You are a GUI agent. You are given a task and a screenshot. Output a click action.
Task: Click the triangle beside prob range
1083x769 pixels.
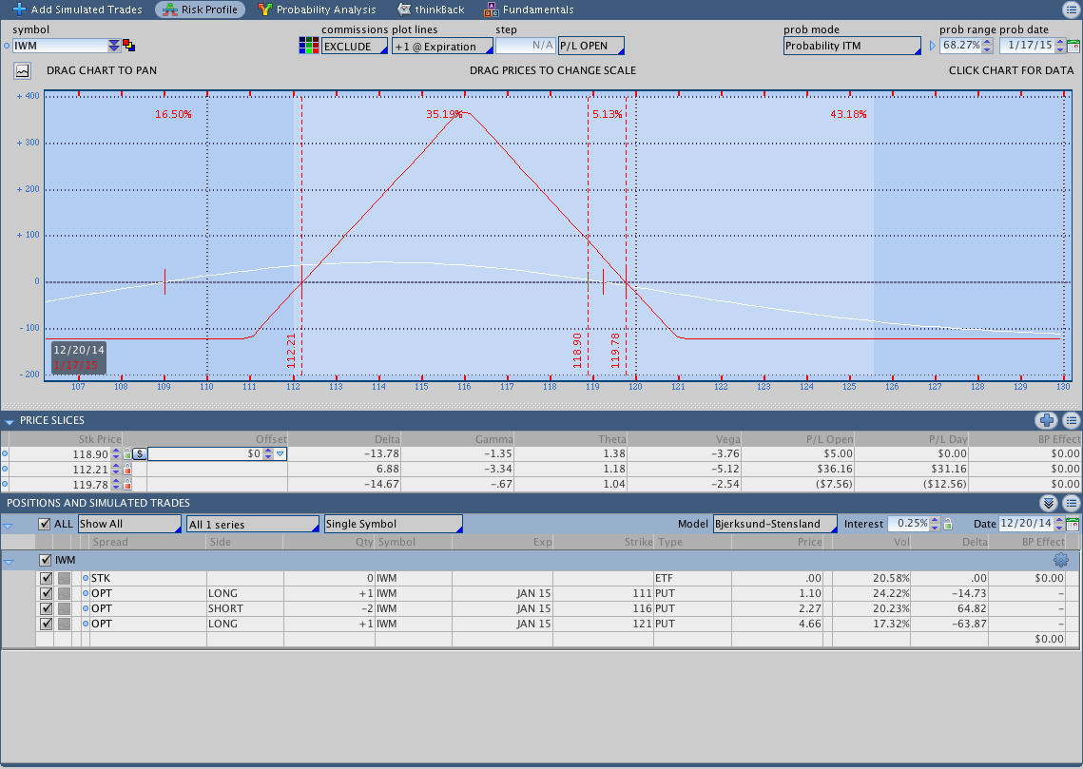932,46
